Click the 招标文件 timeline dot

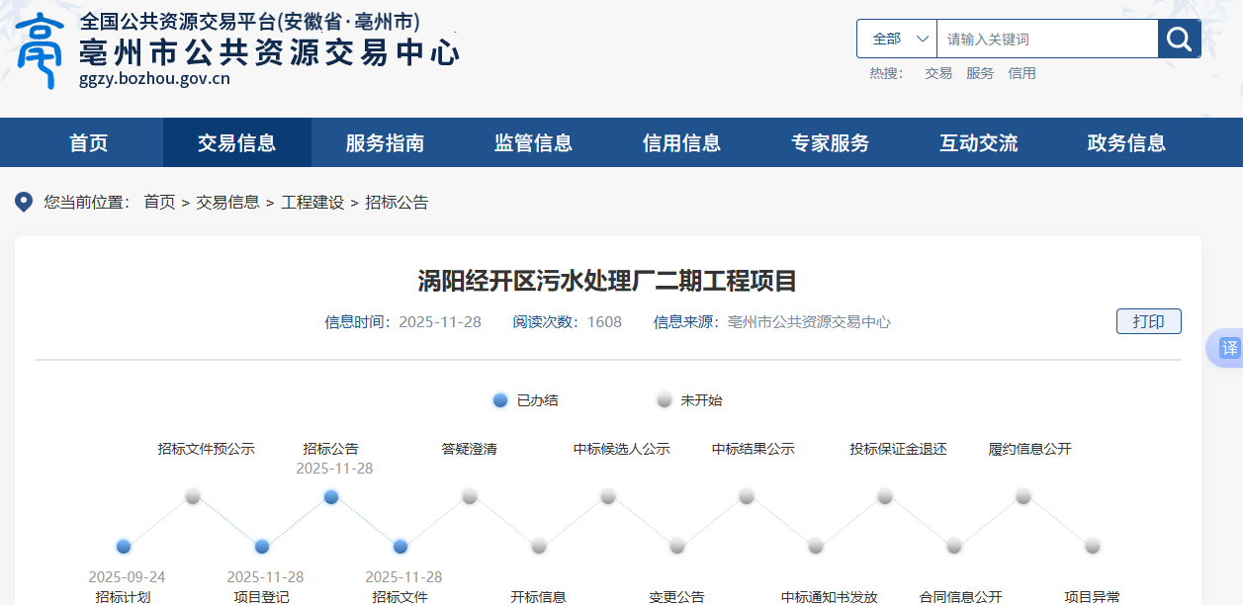pos(400,546)
